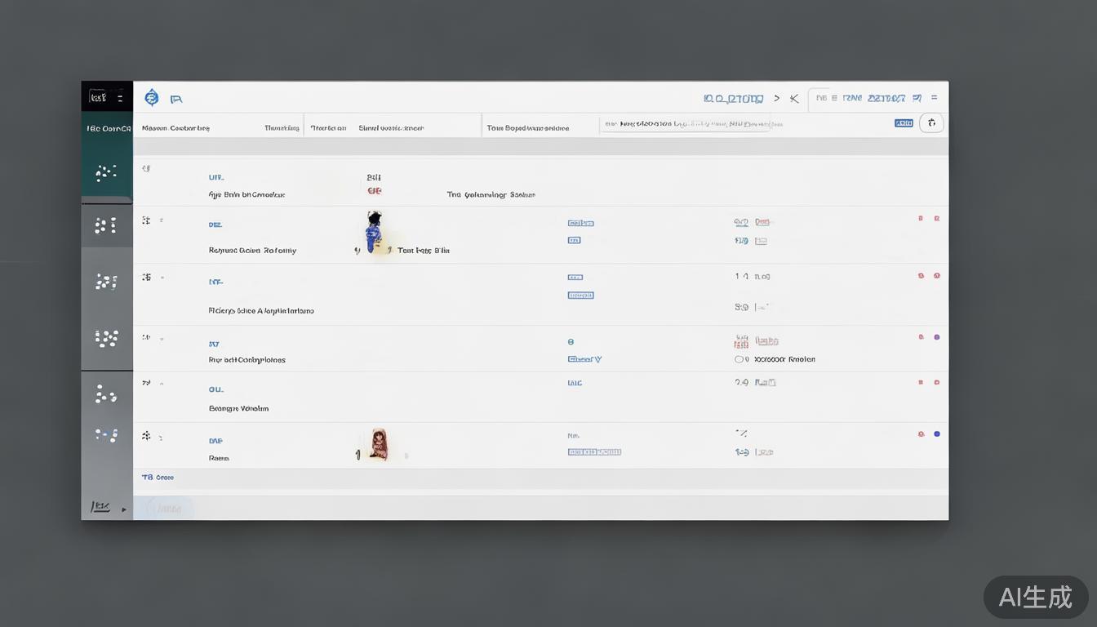Expand the right chevron arrow in header

776,99
